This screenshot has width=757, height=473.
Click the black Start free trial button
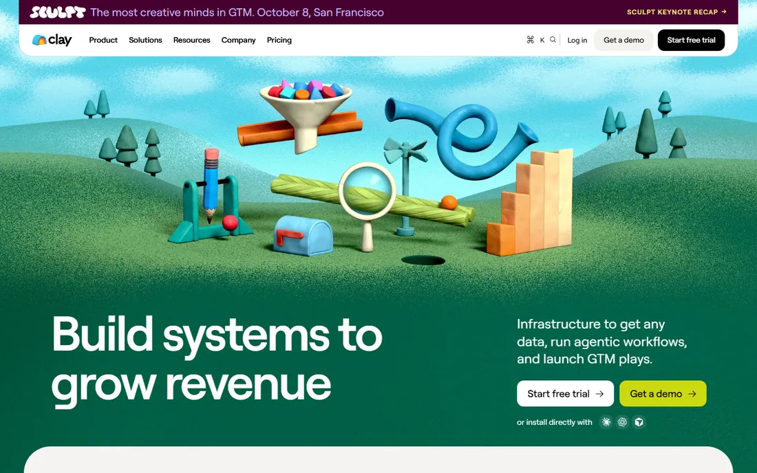[x=692, y=40]
